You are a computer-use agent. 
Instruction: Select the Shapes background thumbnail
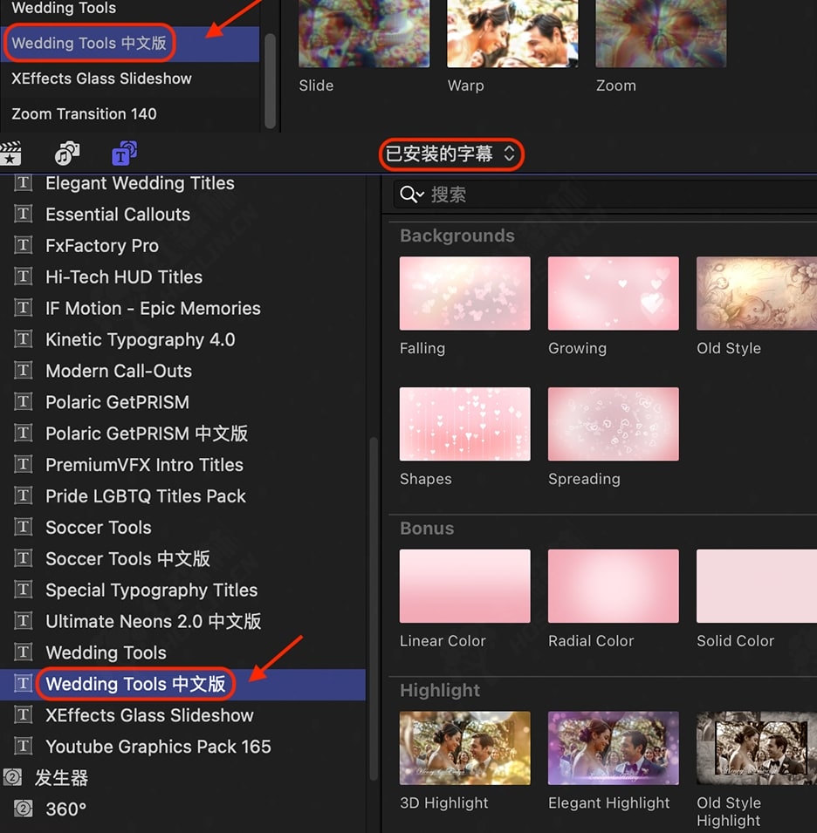click(x=464, y=424)
